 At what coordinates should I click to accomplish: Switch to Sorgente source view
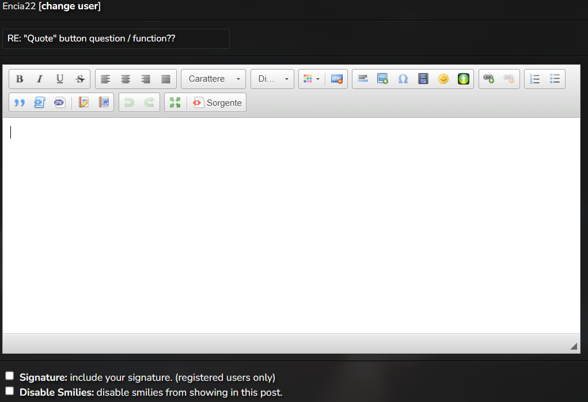click(x=217, y=102)
